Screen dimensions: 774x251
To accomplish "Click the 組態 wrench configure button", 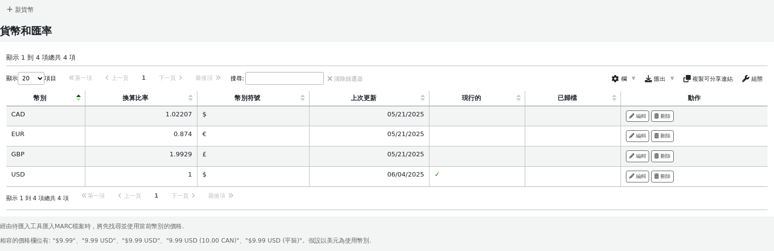I will (752, 79).
